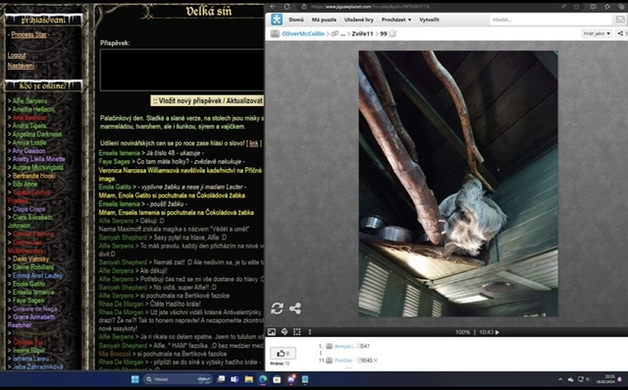Open the Uložené hry menu item
The image size is (628, 390).
[x=358, y=20]
